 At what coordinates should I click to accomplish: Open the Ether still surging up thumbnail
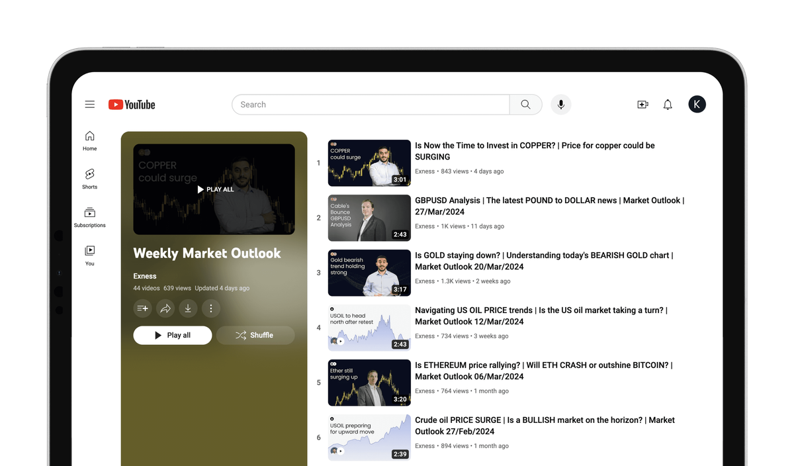[x=369, y=383]
